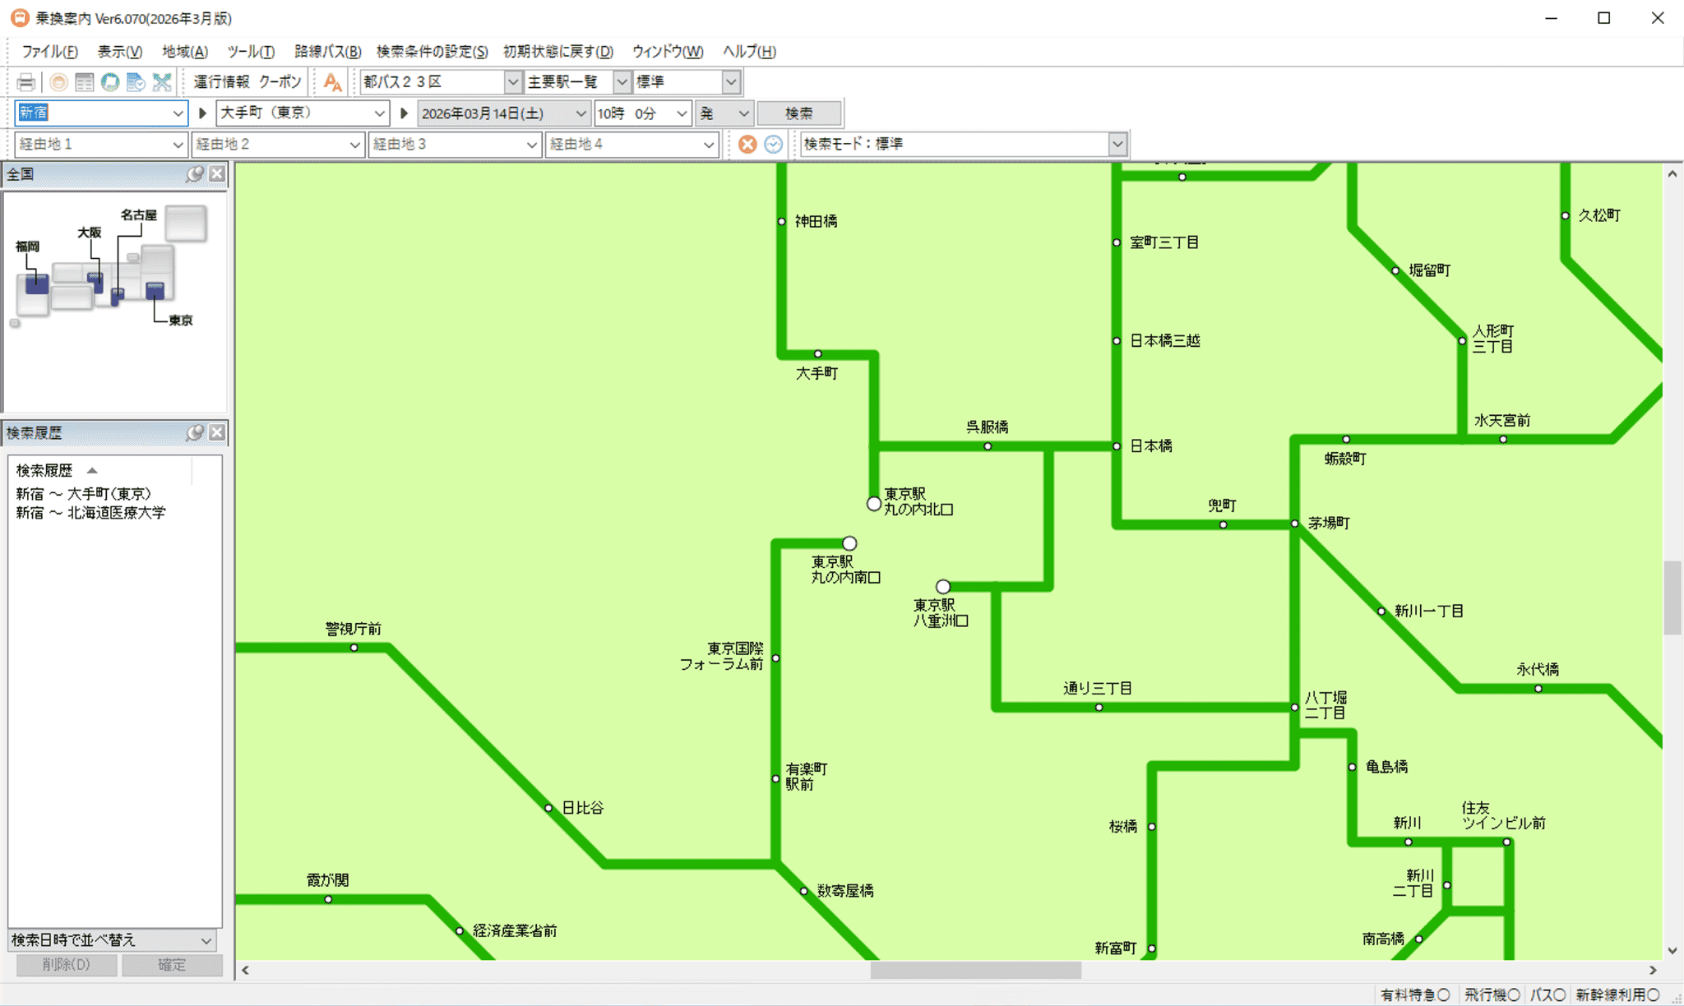Toggle 飛行機 option in status bar

[1492, 995]
